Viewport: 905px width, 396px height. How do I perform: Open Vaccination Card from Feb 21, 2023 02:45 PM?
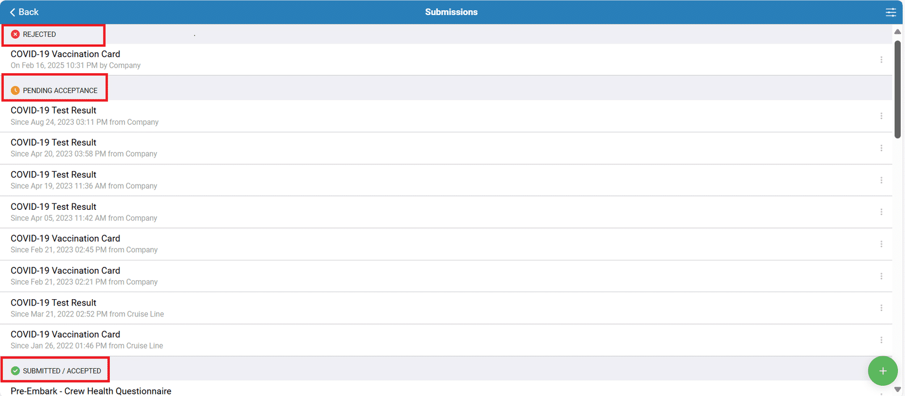pos(446,244)
